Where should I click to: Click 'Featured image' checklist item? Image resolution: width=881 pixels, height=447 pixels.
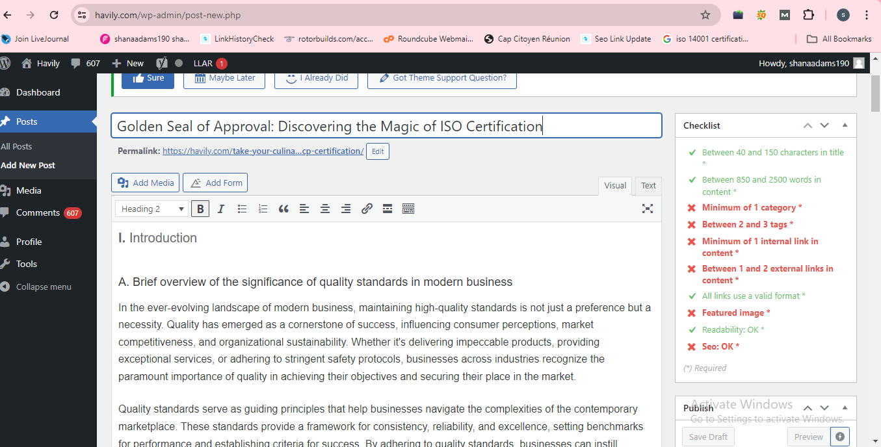[736, 313]
